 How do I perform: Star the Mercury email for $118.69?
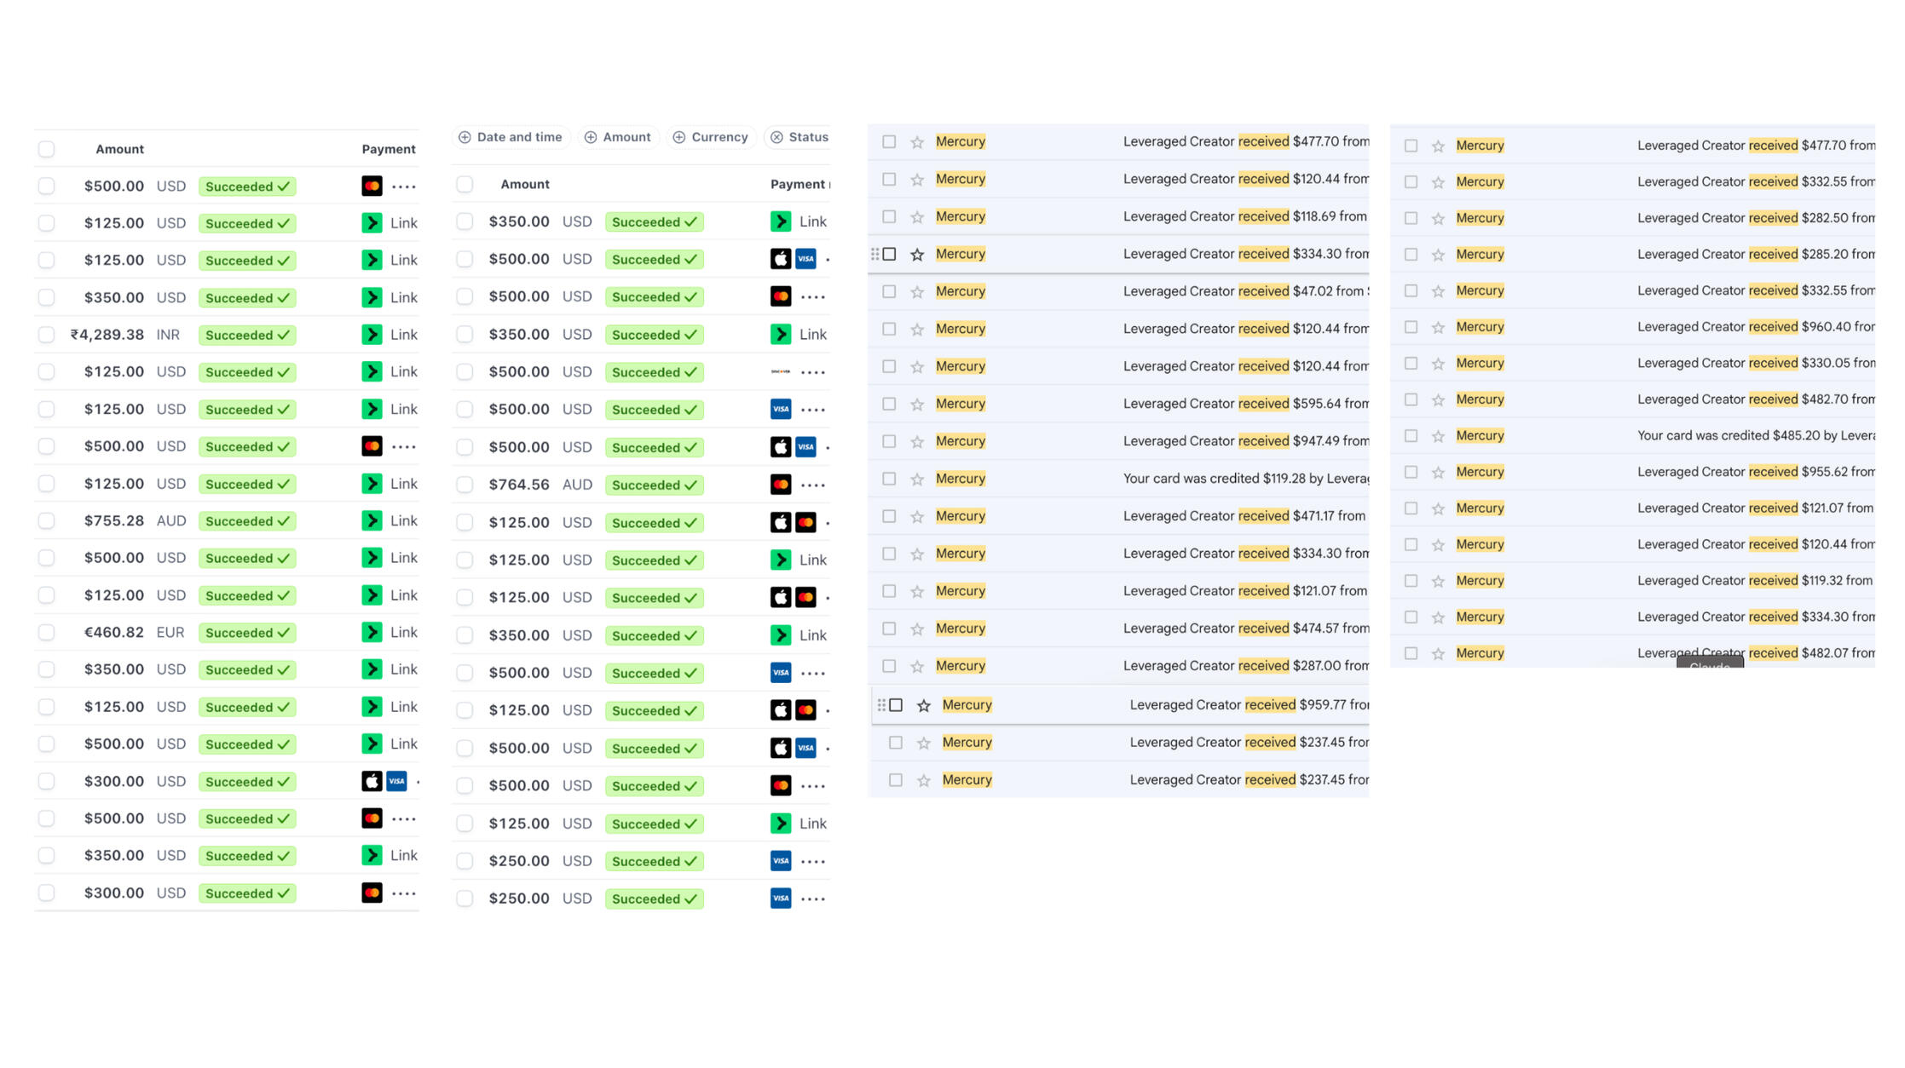click(917, 217)
